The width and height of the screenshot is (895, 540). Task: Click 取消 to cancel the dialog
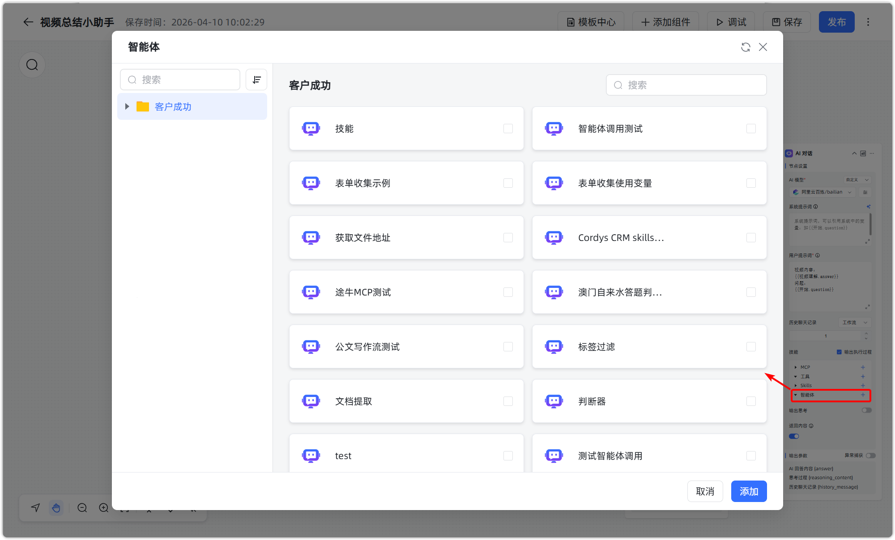(x=705, y=491)
